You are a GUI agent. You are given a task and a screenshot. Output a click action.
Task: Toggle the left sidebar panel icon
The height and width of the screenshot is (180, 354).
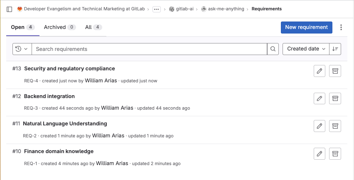pyautogui.click(x=10, y=9)
